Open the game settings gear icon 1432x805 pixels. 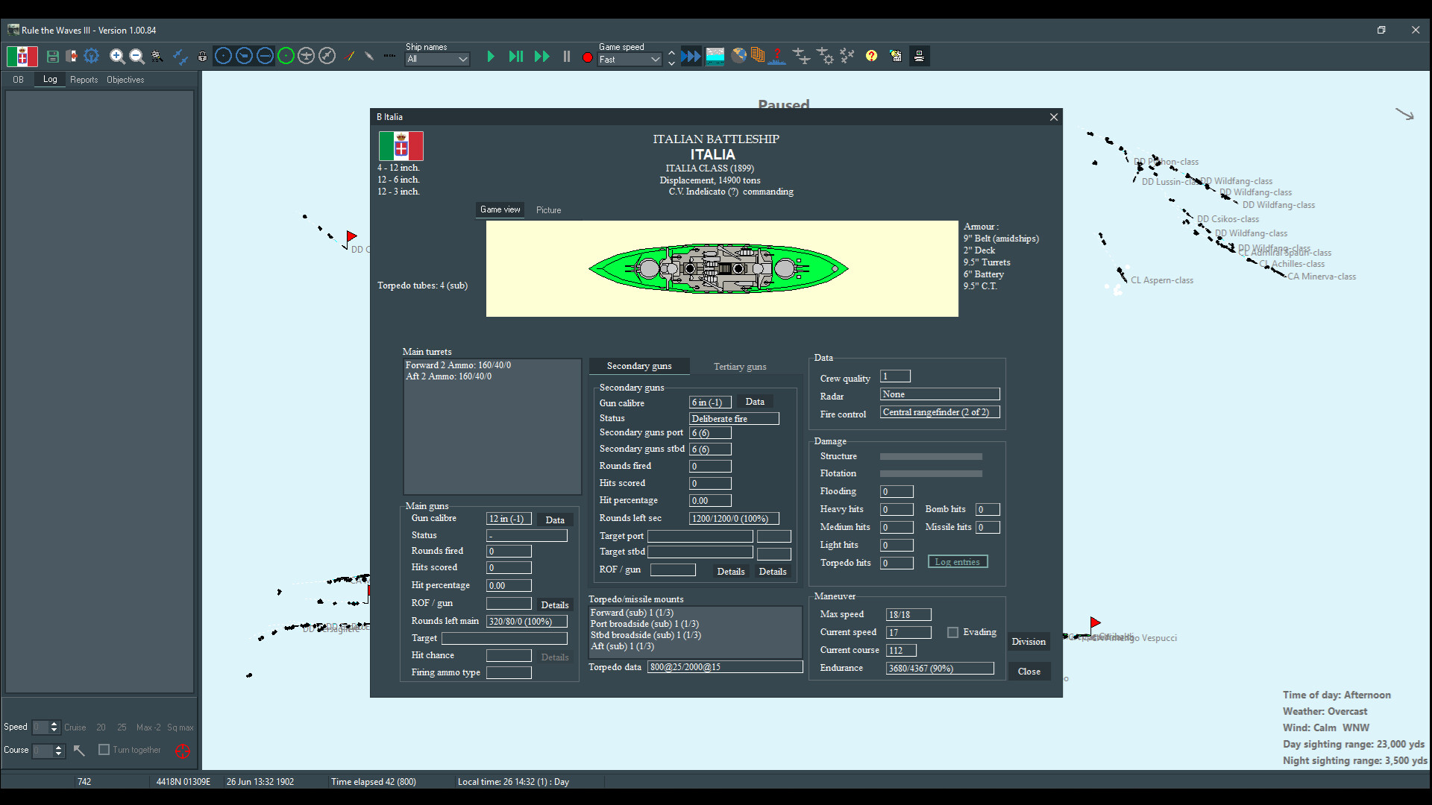[92, 56]
